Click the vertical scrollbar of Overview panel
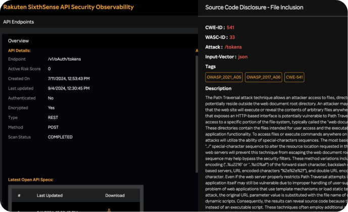Image resolution: width=348 pixels, height=212 pixels. 196,114
